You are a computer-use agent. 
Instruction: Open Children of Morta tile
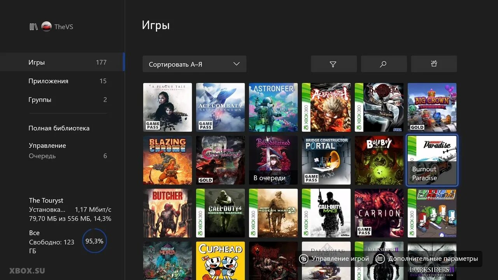click(167, 261)
